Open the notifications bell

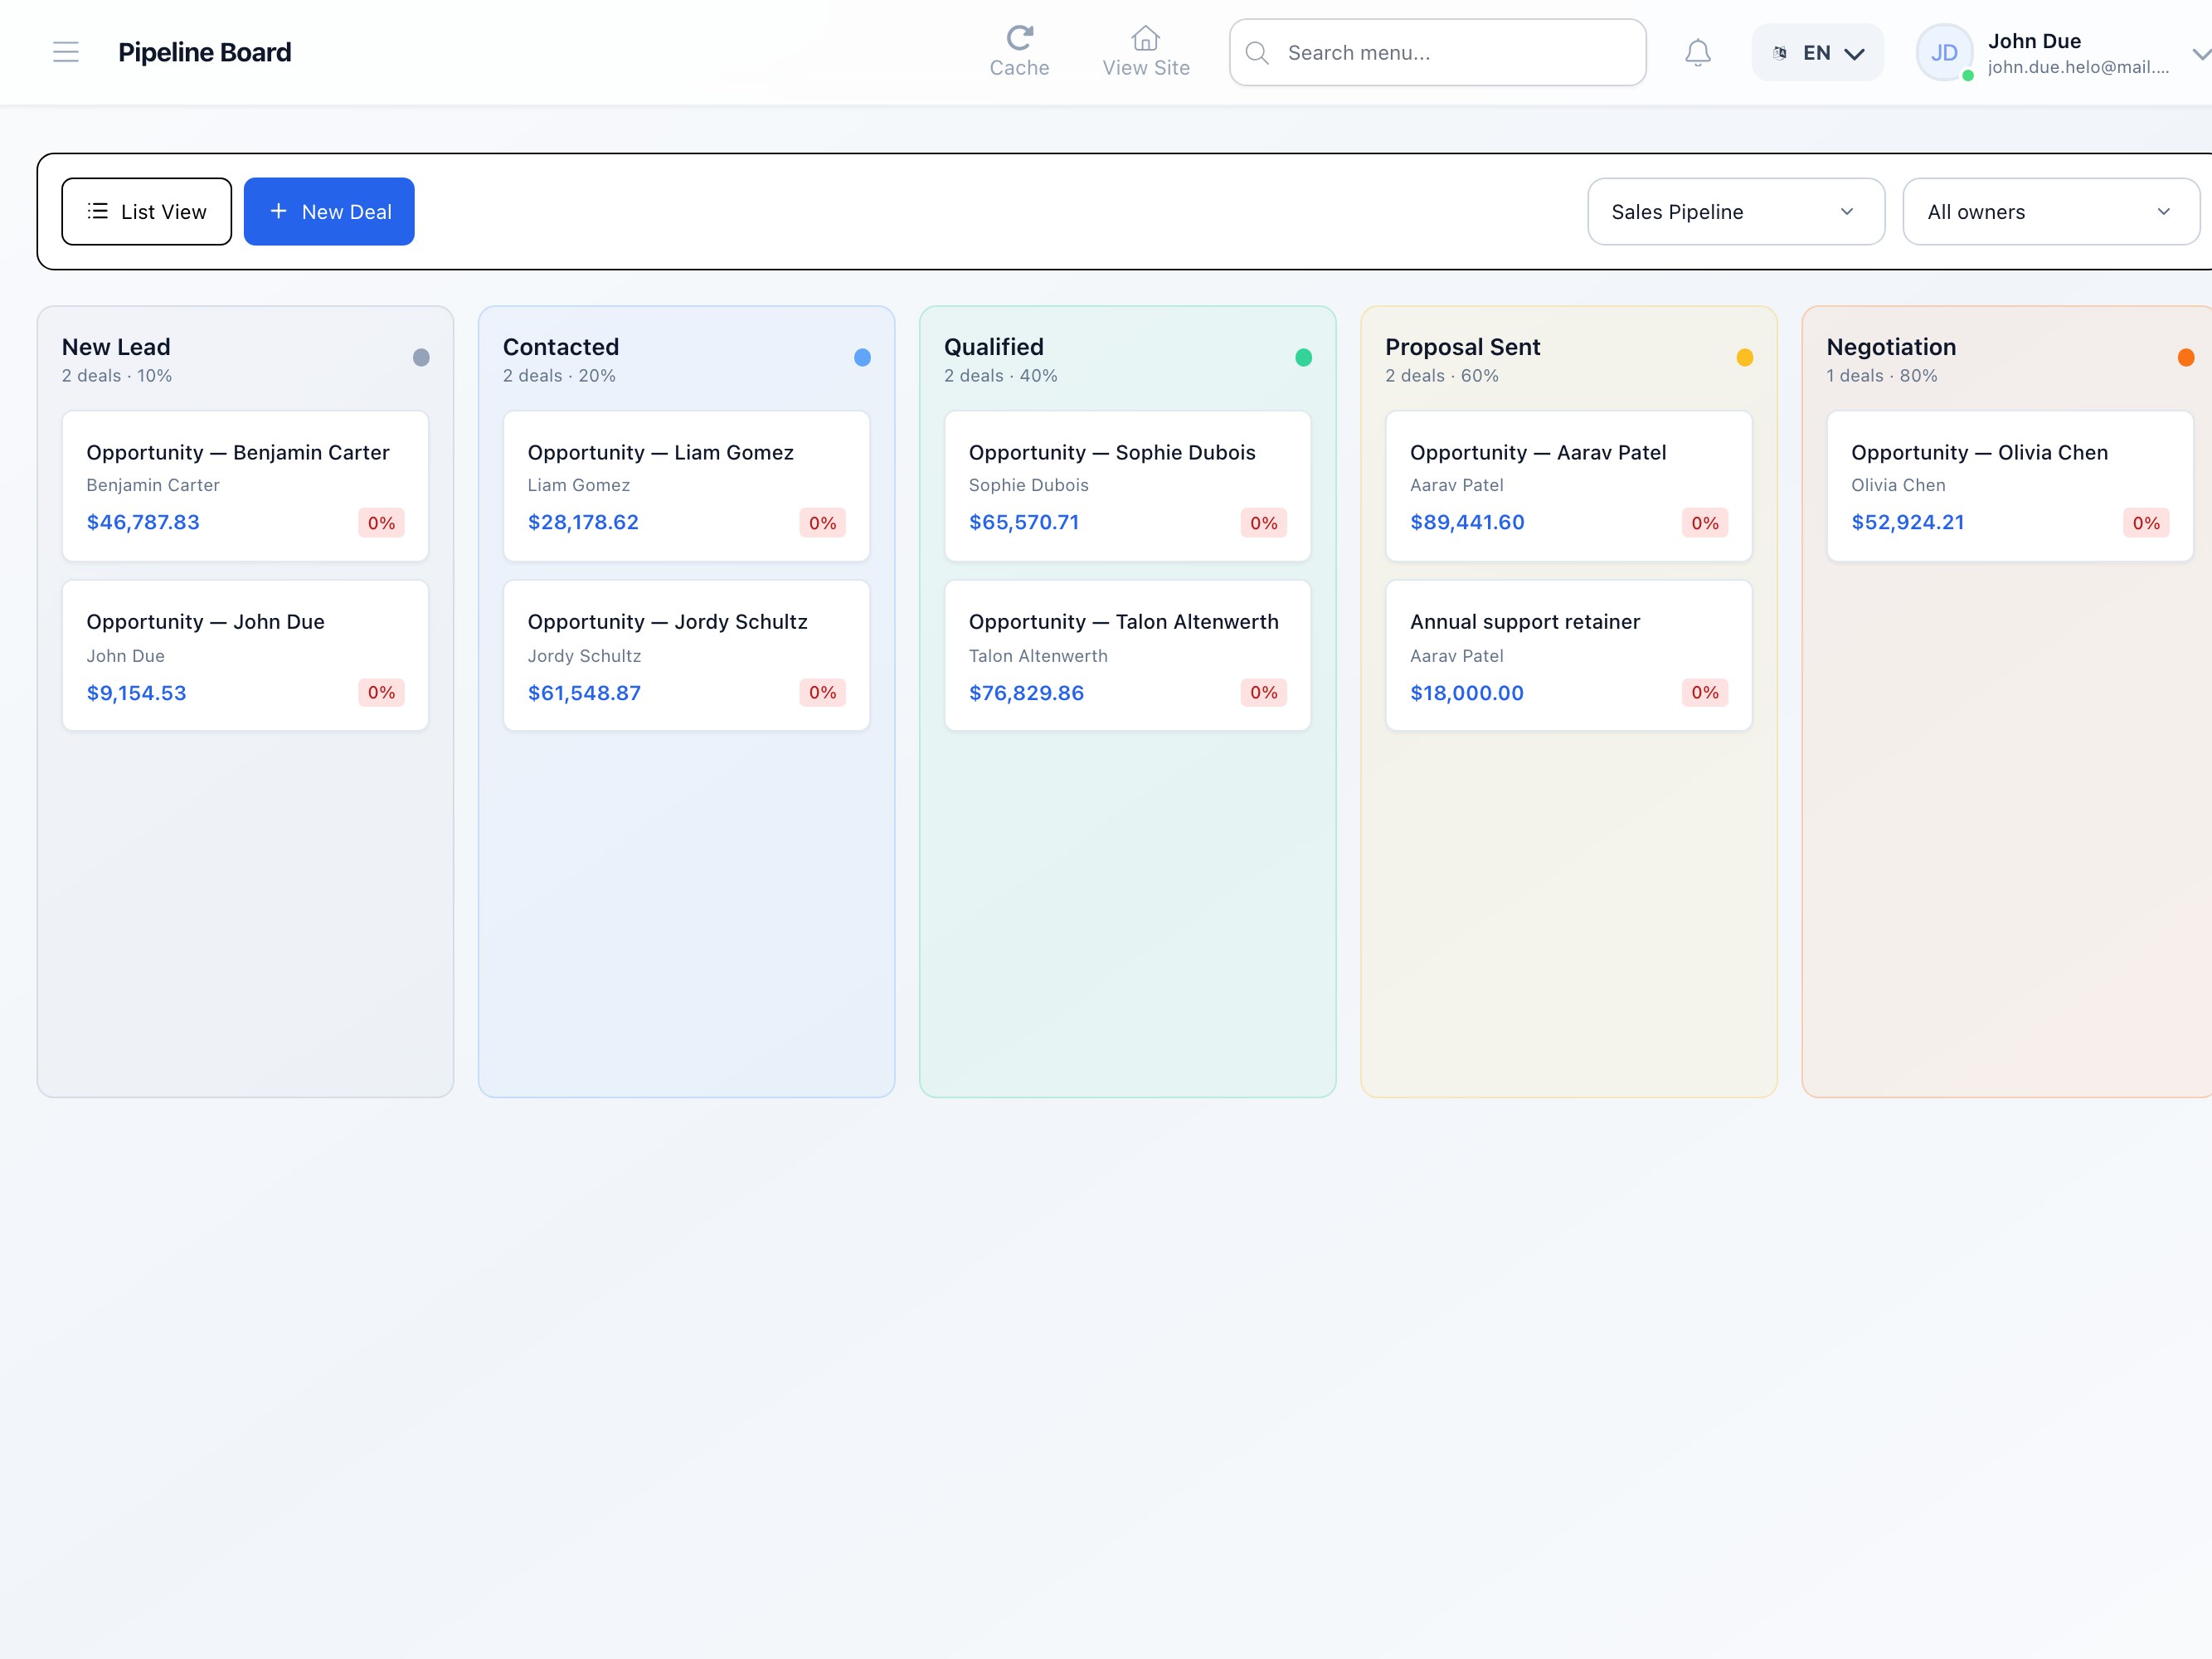coord(1698,52)
